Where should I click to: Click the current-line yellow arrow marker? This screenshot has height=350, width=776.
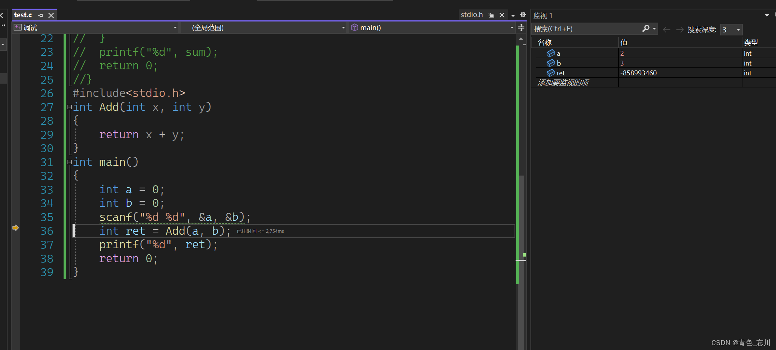point(15,228)
